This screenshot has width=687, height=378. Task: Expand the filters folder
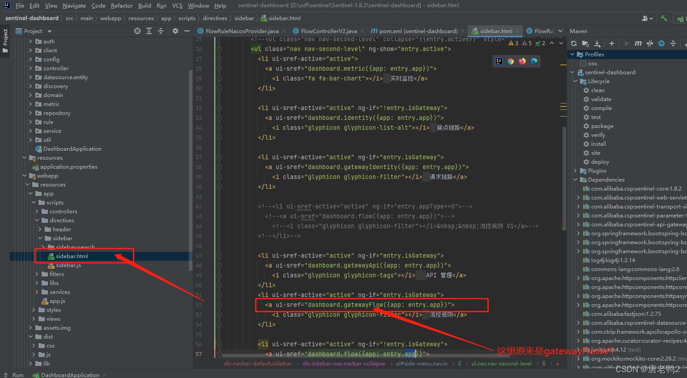37,274
